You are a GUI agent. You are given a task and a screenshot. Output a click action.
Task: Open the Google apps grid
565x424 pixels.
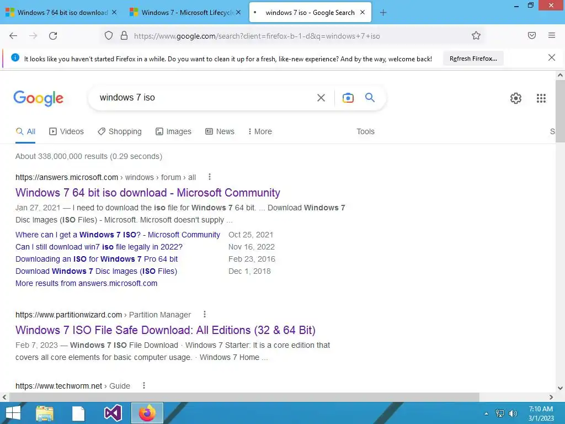point(541,98)
